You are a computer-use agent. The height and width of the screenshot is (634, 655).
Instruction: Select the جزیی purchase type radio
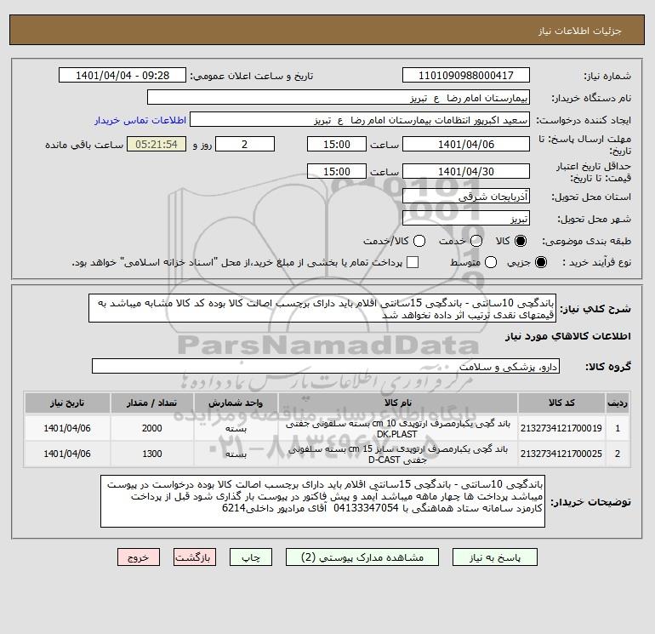(540, 262)
